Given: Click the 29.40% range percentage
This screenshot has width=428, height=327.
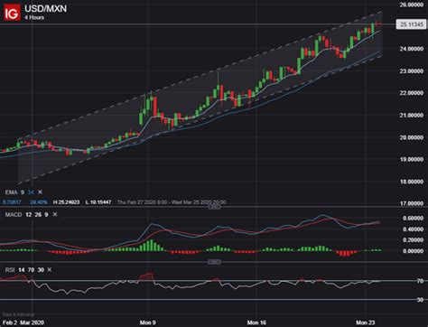Looking at the screenshot, I should (x=39, y=202).
